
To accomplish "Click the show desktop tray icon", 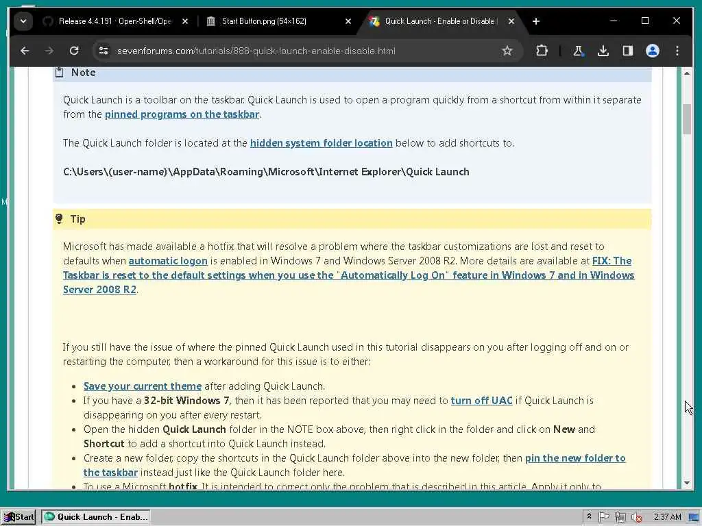I will pyautogui.click(x=694, y=518).
